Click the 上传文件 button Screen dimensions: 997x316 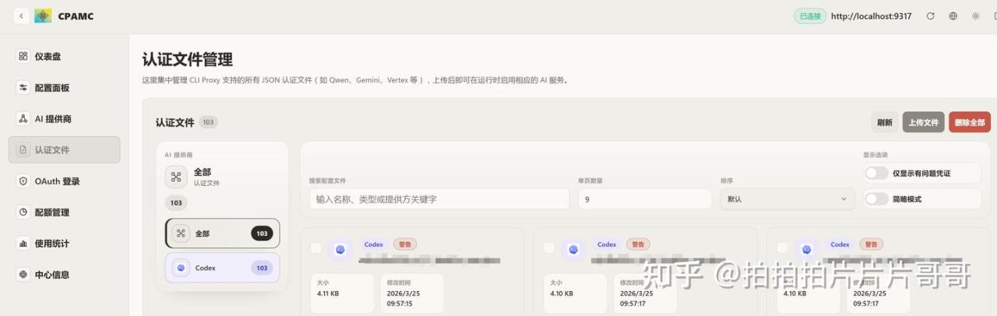pyautogui.click(x=923, y=122)
